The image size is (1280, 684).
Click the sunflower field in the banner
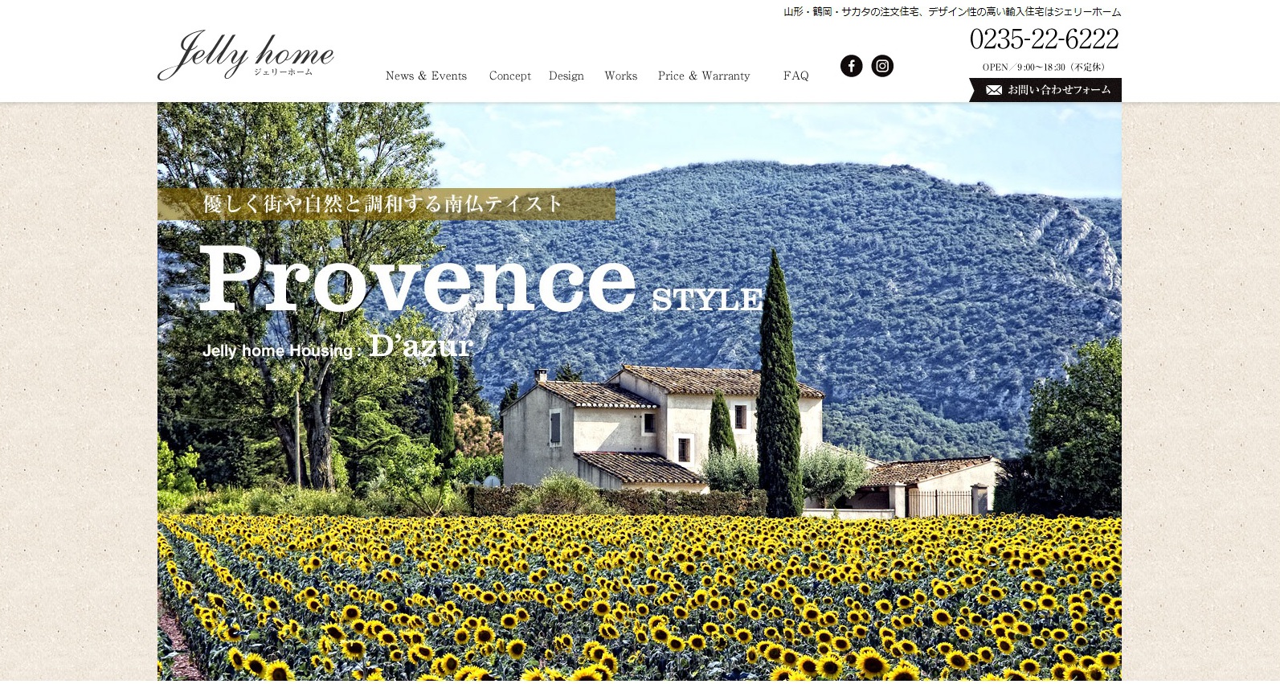(639, 599)
